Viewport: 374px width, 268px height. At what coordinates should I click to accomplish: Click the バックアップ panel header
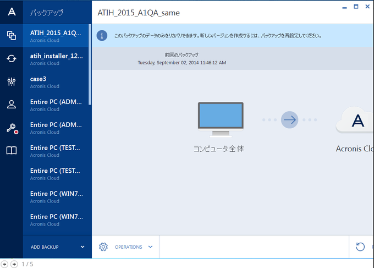click(47, 13)
